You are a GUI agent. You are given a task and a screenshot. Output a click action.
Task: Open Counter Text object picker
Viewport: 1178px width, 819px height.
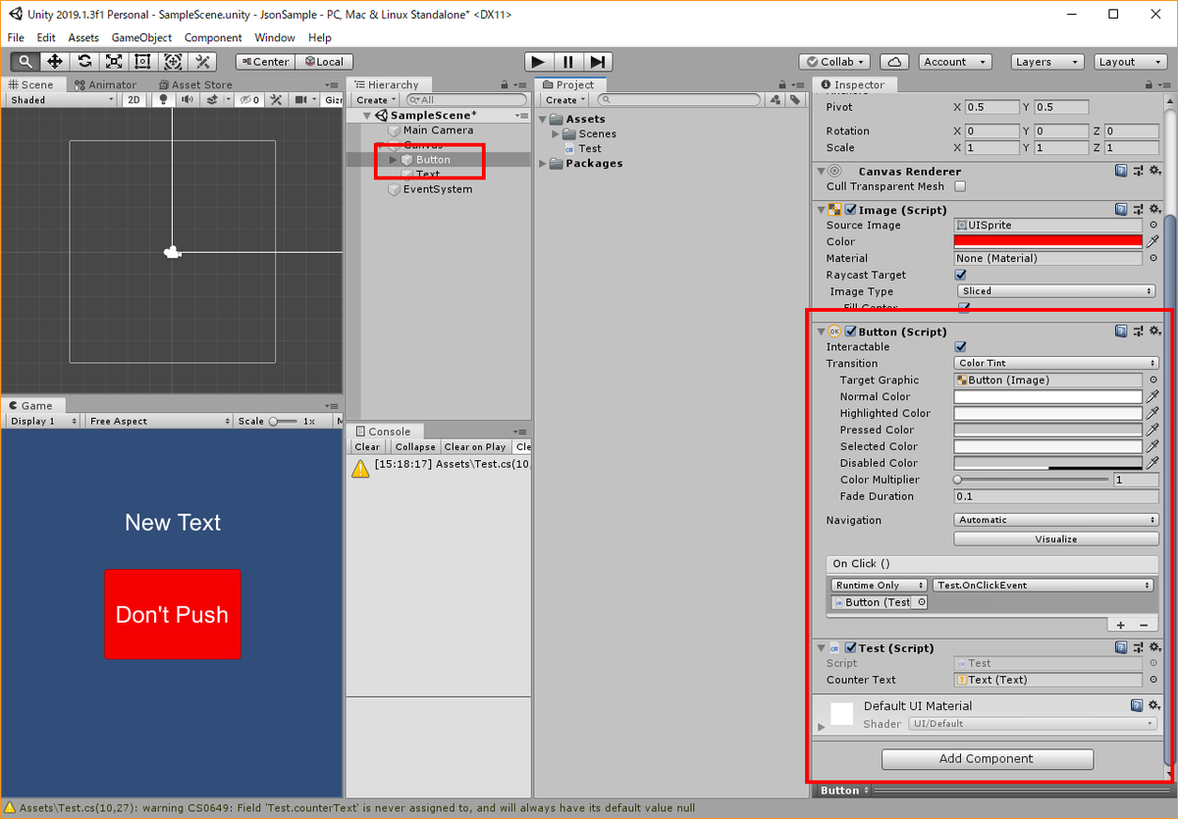1153,680
